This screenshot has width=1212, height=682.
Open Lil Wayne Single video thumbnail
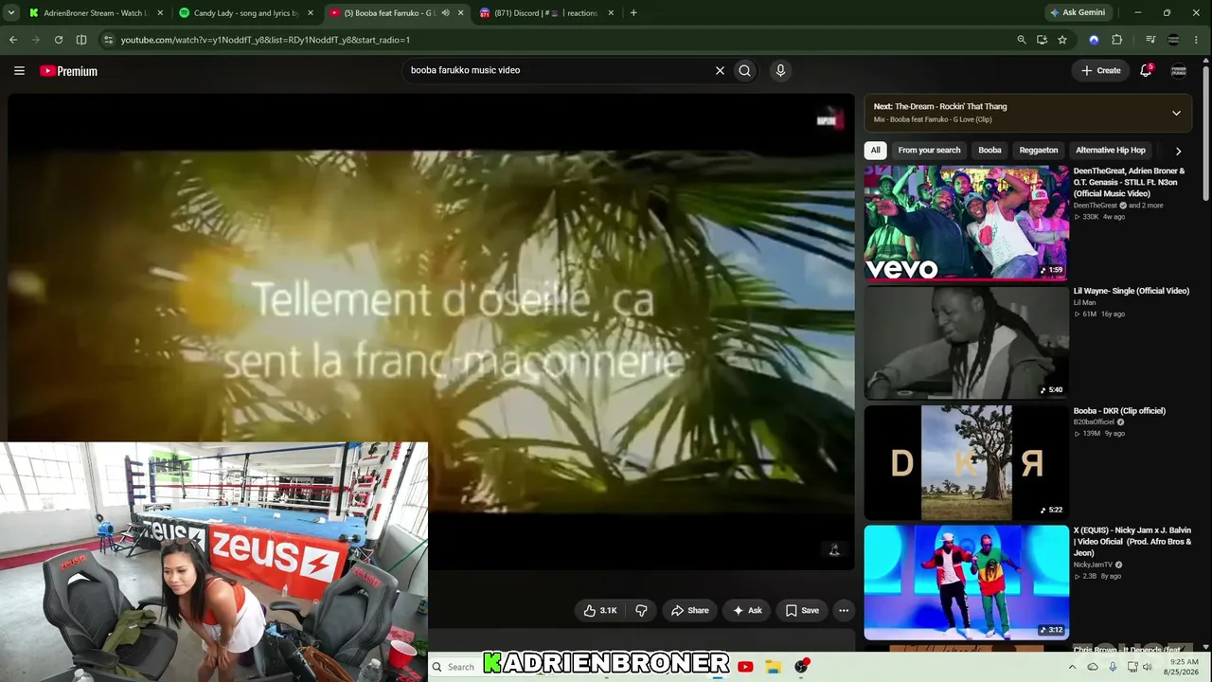pos(967,343)
